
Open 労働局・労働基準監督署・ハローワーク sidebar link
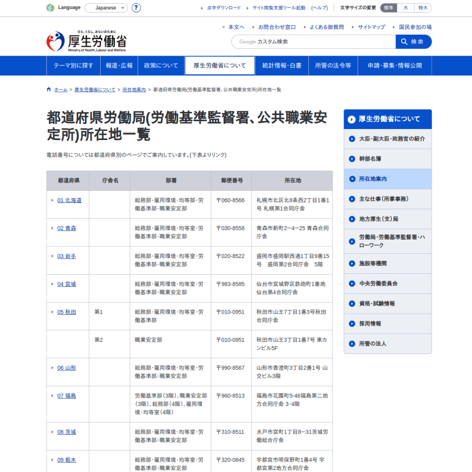[x=388, y=241]
